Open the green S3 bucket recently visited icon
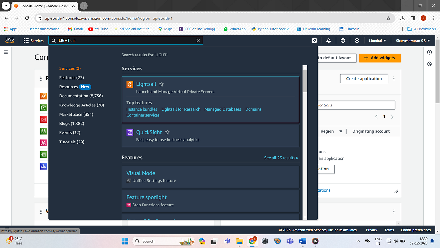 click(43, 107)
